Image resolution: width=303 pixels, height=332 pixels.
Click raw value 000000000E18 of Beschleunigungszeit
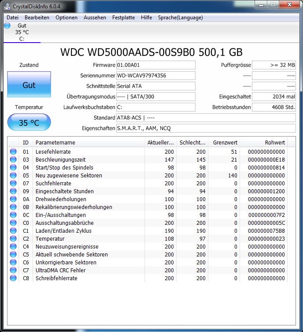266,160
